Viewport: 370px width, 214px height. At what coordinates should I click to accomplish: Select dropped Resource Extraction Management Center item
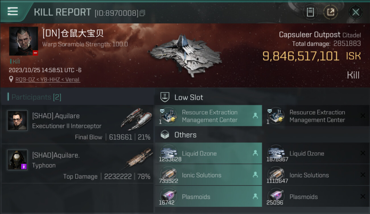(209, 116)
